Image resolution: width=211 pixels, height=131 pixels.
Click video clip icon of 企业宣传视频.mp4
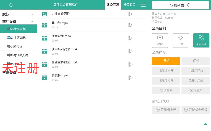click(44, 65)
